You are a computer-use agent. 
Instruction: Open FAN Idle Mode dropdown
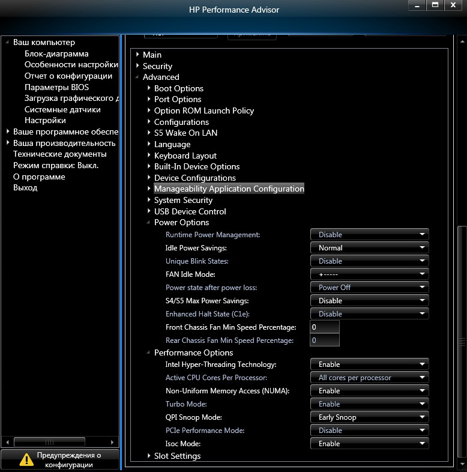coord(370,274)
